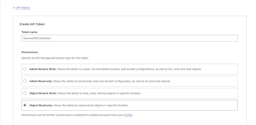Click the bold Admin Read only label
Screen dimensions: 256x125
pyautogui.click(x=41, y=81)
